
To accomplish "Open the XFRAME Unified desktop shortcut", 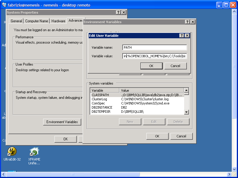I will point(34,152).
